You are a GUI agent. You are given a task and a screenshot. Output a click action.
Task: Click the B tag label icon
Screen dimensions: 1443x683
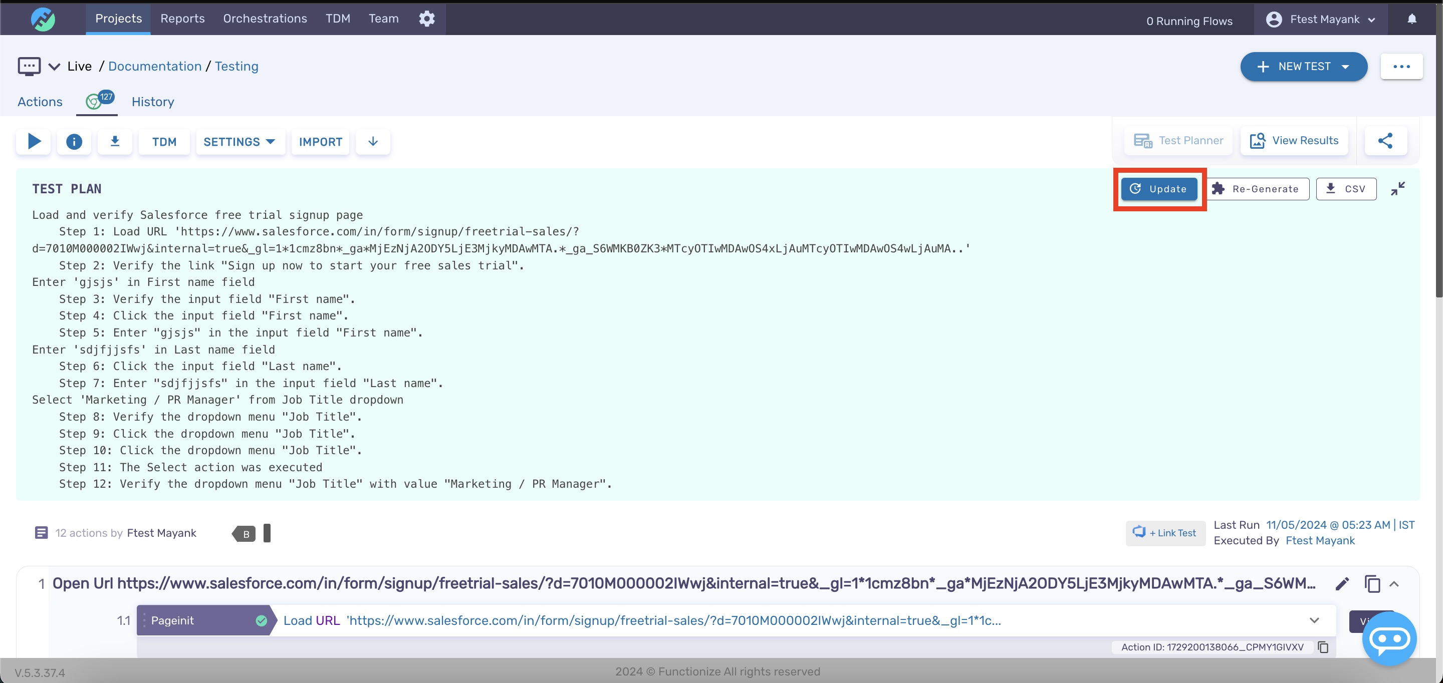(x=244, y=533)
